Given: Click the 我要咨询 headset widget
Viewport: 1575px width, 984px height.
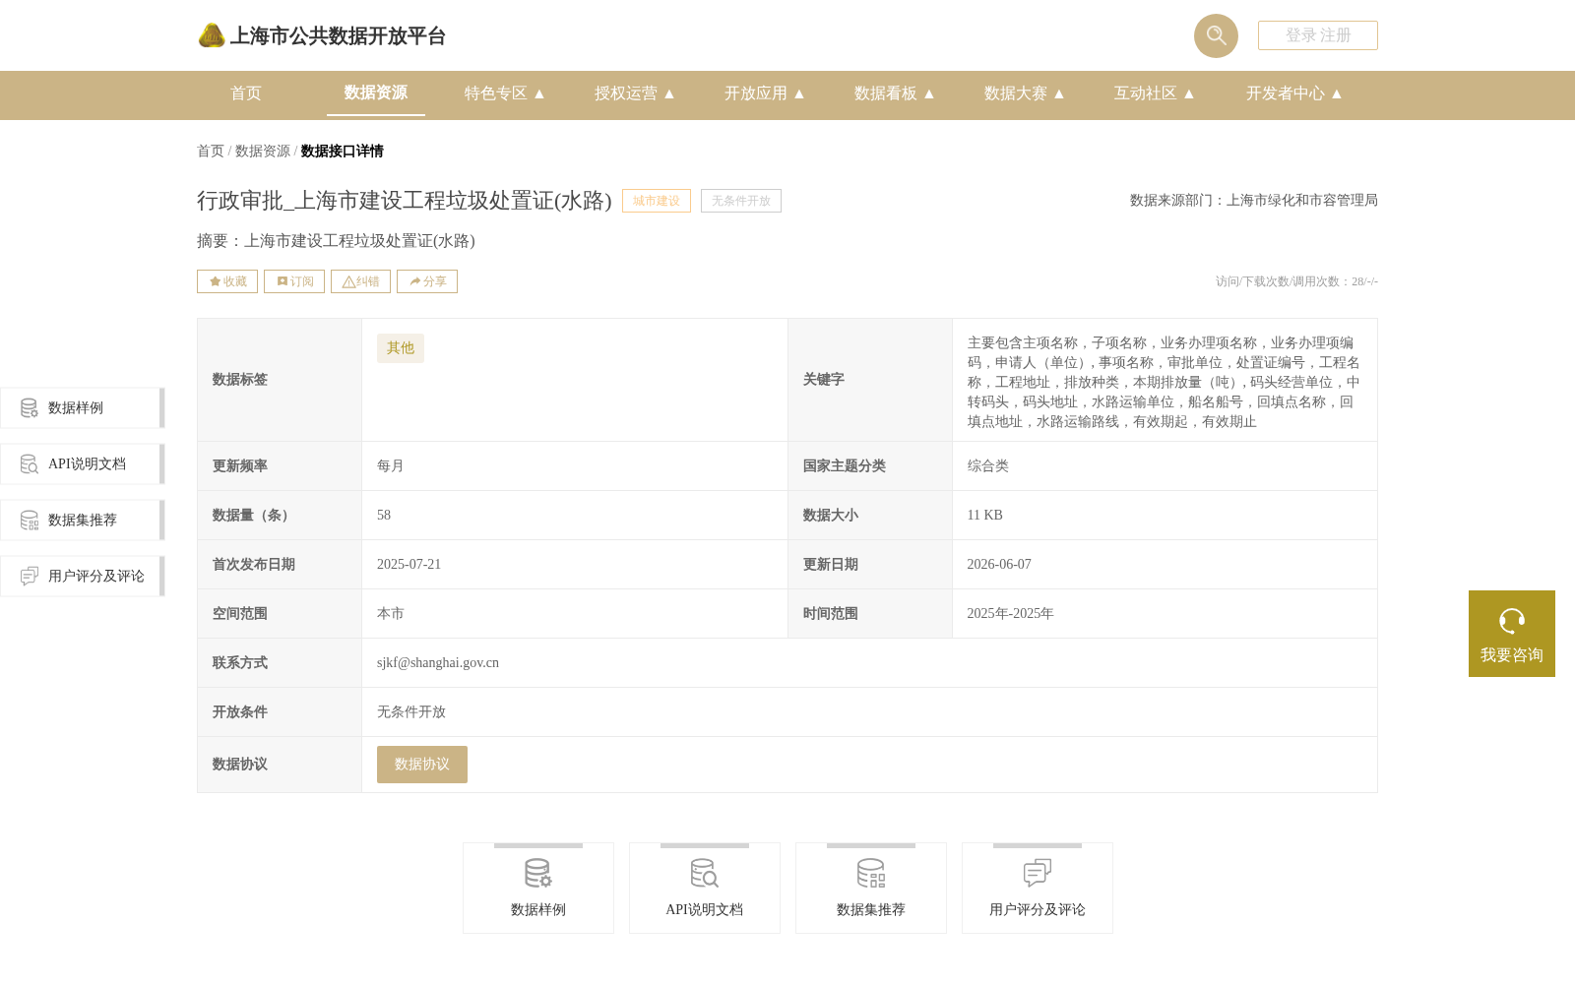Looking at the screenshot, I should pos(1512,634).
